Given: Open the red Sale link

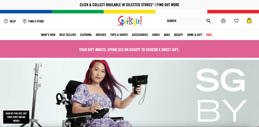Looking at the screenshot, I should [209, 35].
